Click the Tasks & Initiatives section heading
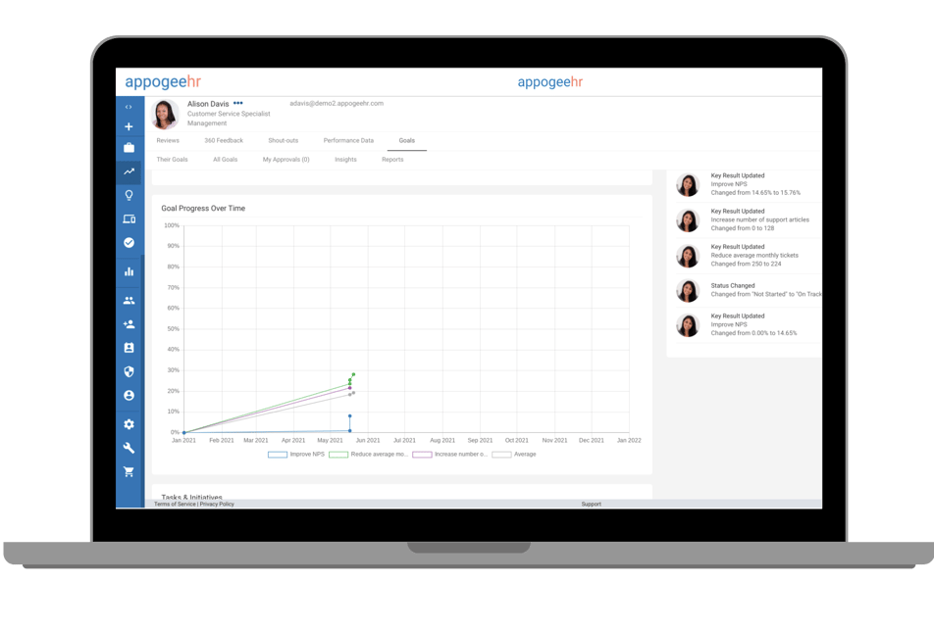 coord(192,497)
